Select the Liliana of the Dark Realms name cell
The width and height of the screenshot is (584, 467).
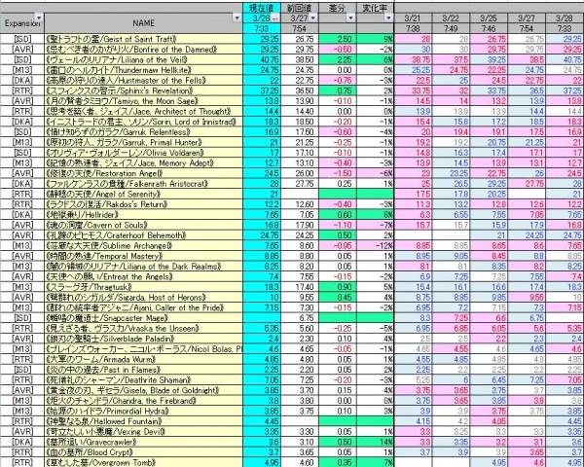143,267
